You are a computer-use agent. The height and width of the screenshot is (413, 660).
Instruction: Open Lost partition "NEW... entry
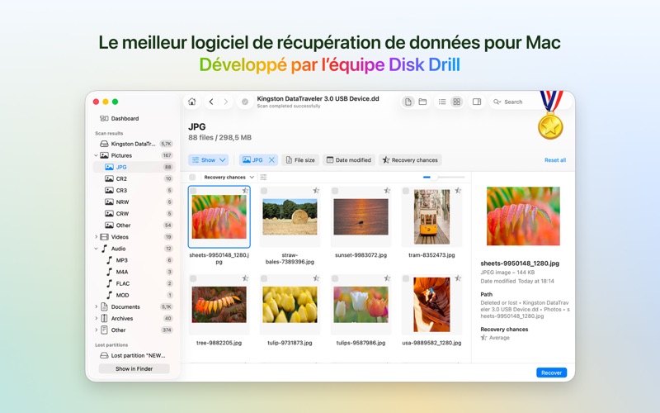(x=134, y=356)
